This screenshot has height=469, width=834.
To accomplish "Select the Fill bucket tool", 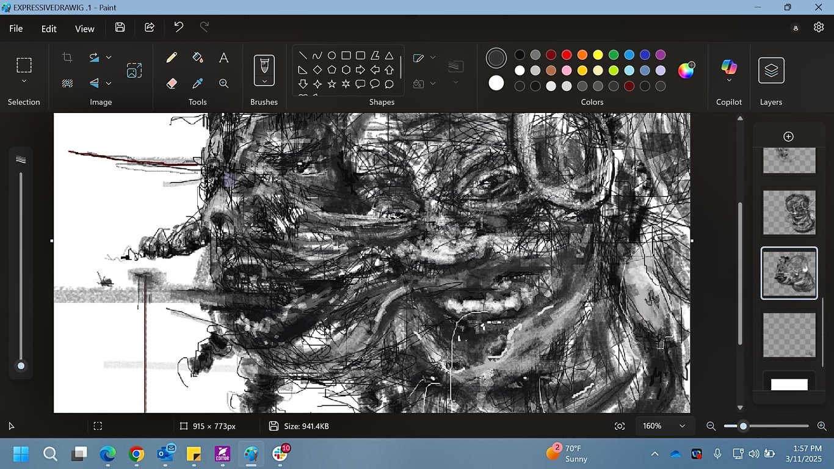I will (198, 57).
